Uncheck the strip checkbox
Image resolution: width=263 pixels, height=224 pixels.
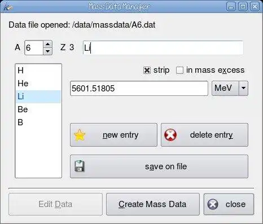coord(147,71)
